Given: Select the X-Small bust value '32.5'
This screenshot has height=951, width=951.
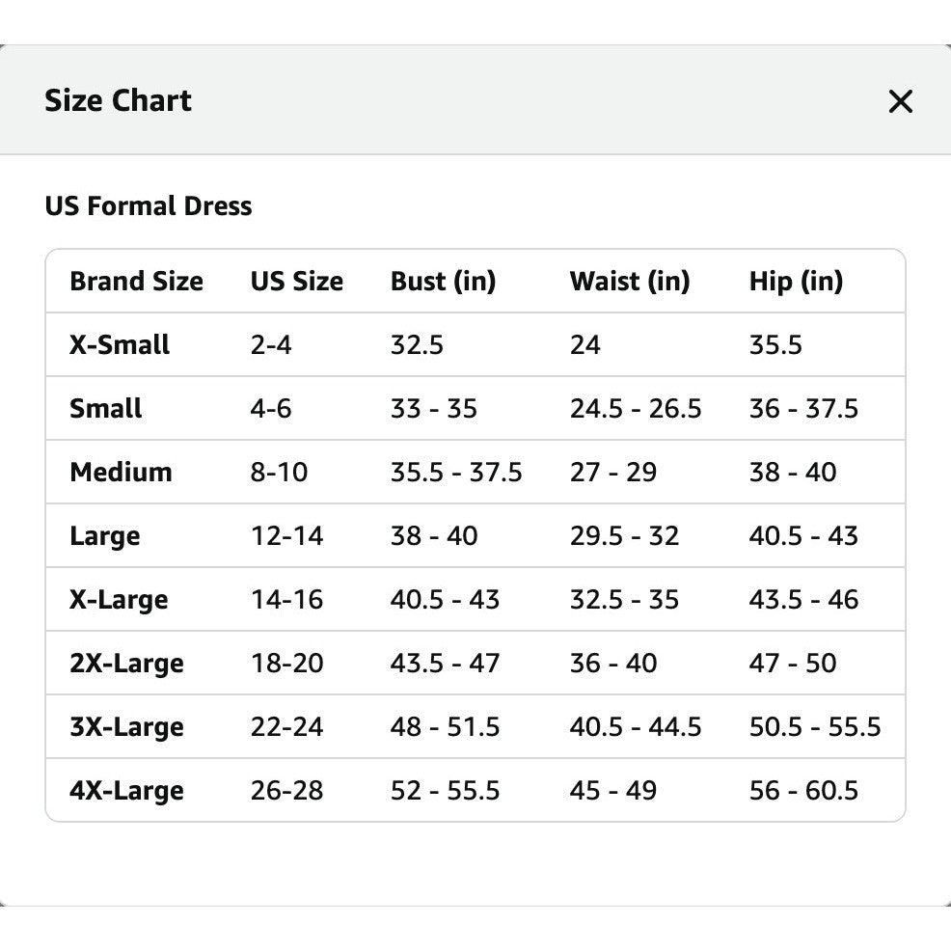Looking at the screenshot, I should click(417, 345).
